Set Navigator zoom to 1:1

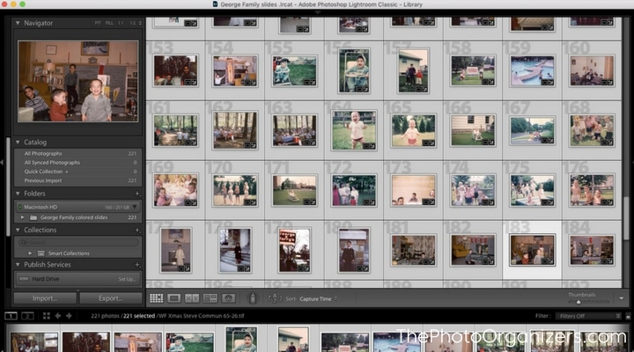(x=121, y=23)
